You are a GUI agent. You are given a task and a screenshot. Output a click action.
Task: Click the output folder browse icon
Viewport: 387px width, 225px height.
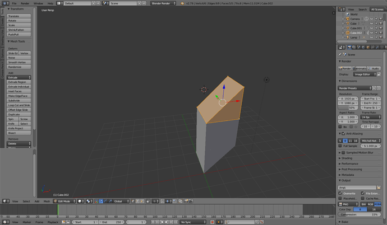point(379,187)
